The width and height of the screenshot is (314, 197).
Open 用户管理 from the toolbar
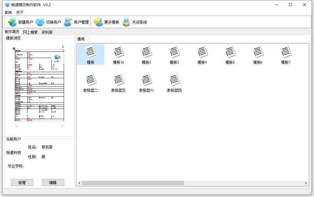68,22
